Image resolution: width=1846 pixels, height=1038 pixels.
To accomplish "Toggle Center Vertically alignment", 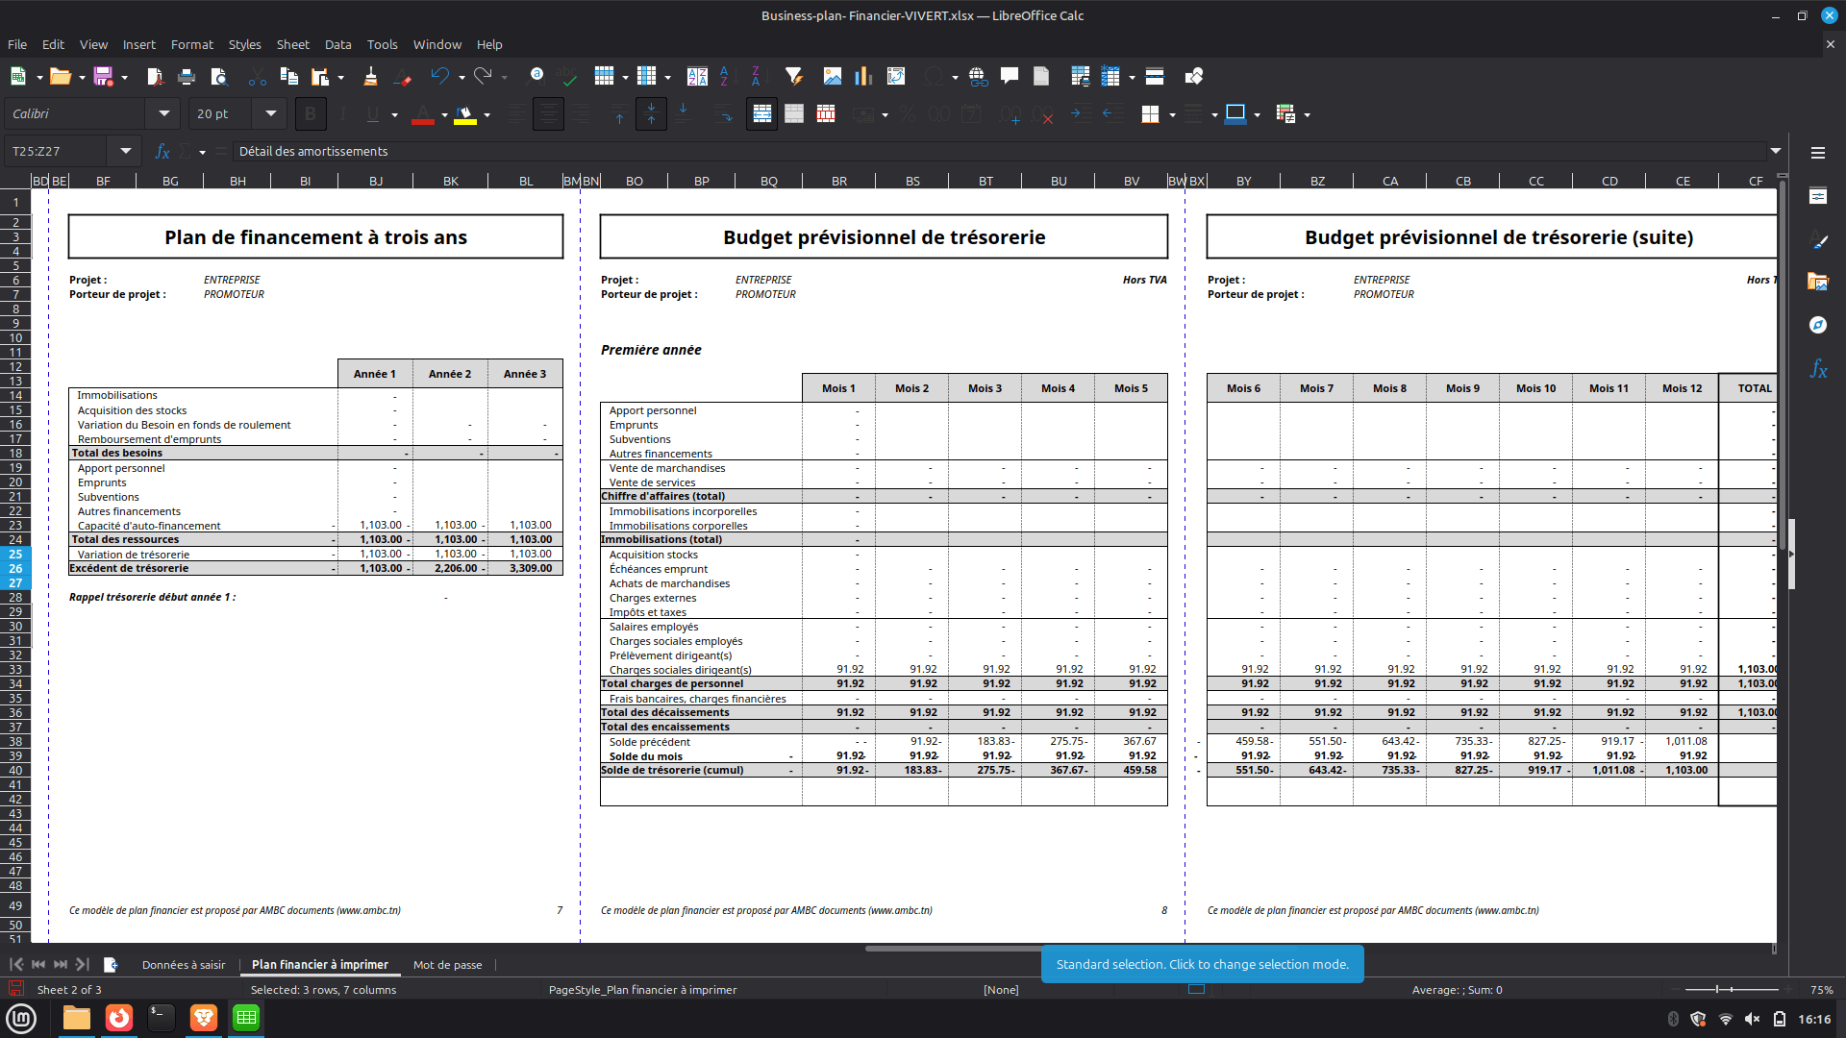I will point(651,114).
